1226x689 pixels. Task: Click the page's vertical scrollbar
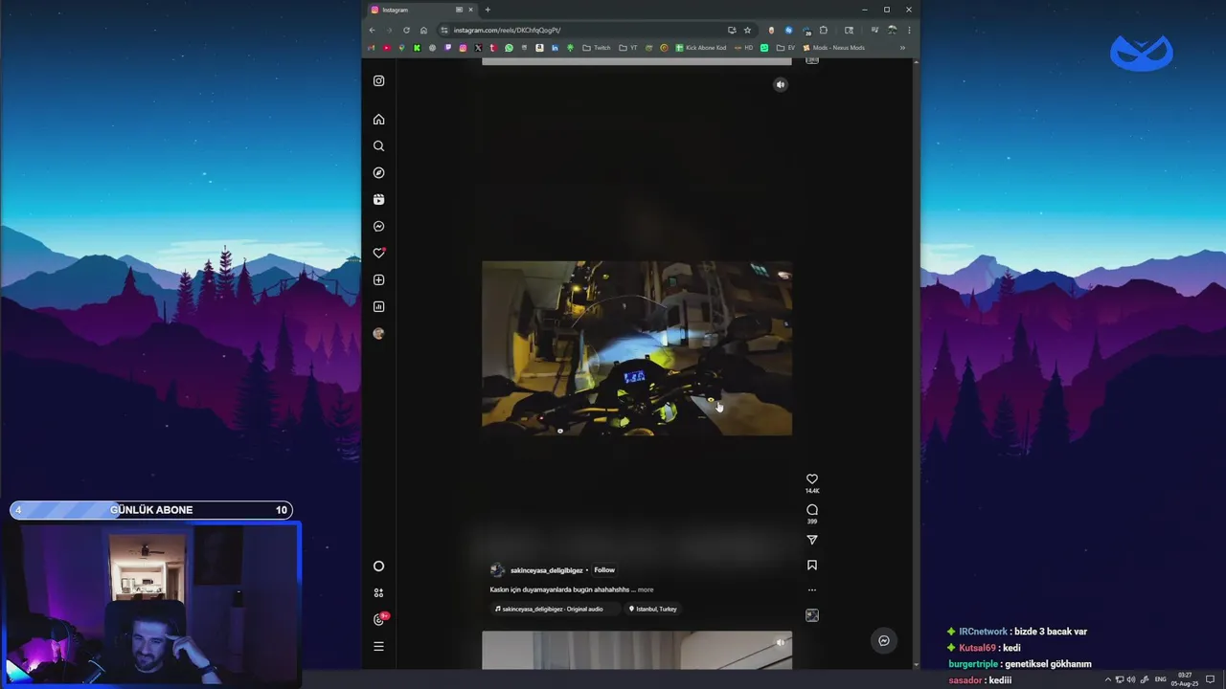917,364
